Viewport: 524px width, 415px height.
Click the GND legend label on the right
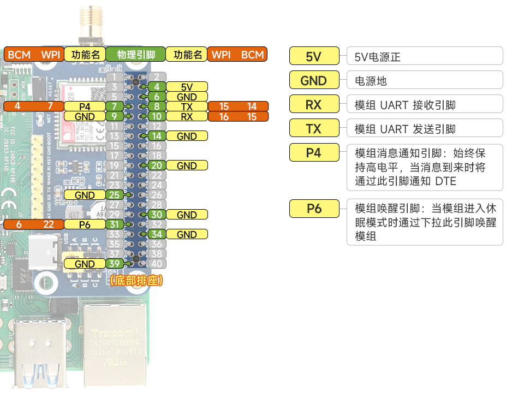coord(314,80)
